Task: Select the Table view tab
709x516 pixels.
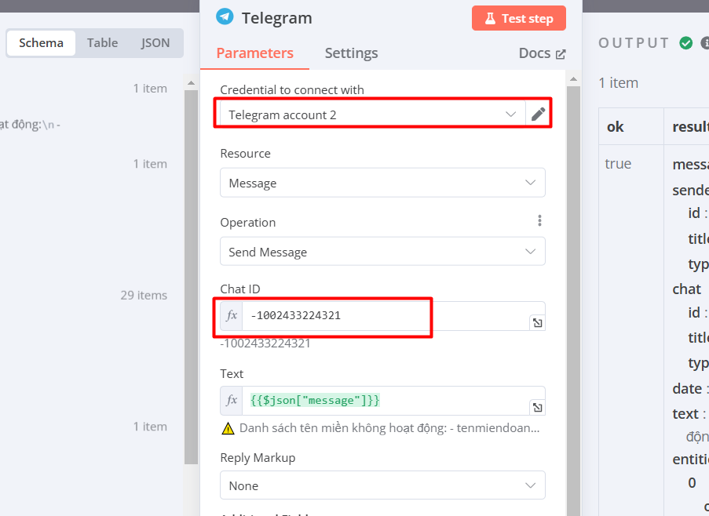Action: pyautogui.click(x=103, y=43)
